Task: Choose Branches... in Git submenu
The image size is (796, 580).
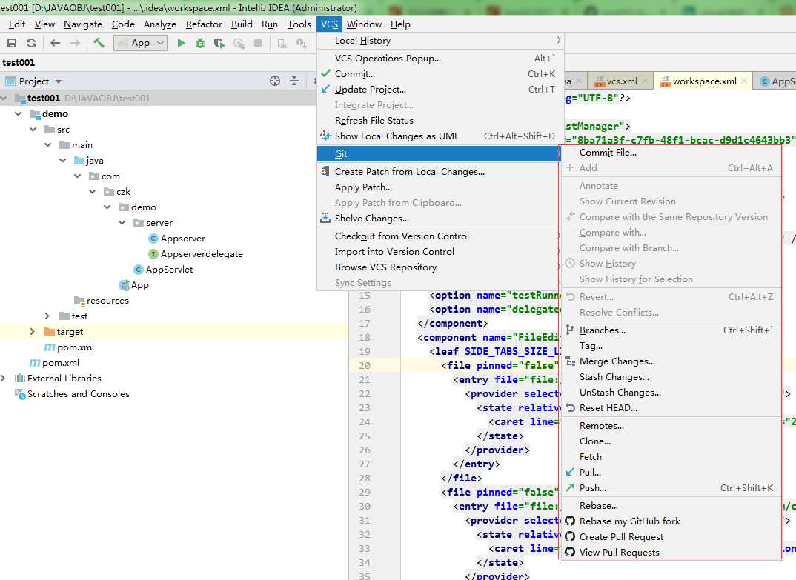Action: coord(670,330)
